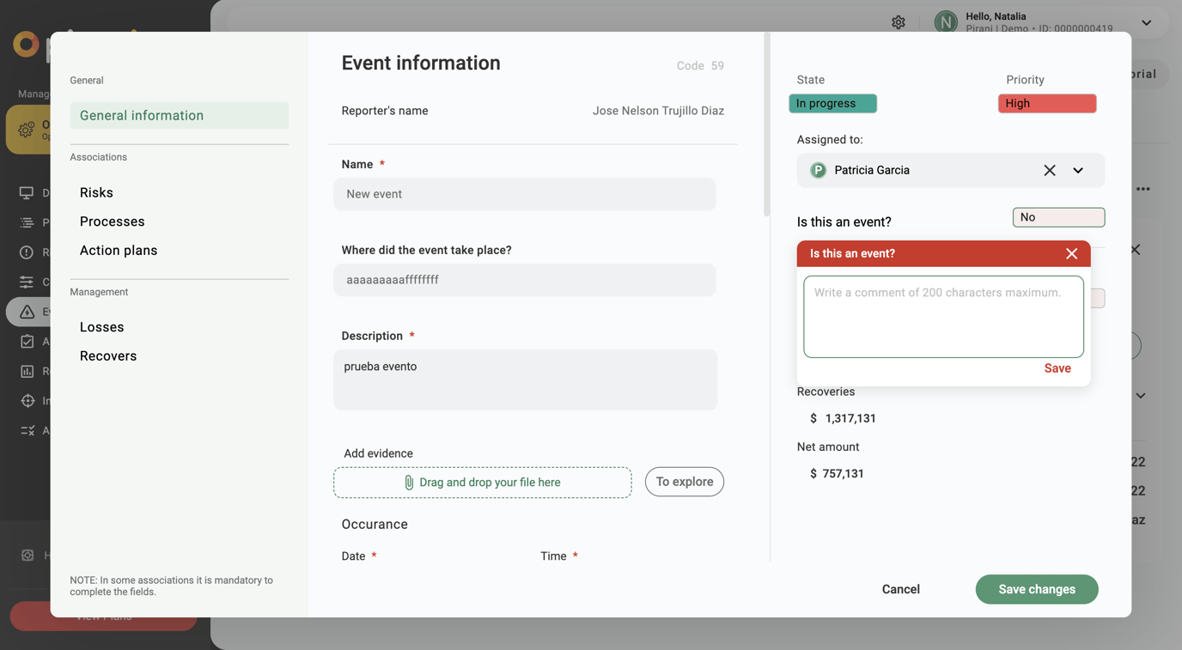Open the Dashboard monitor icon in sidebar
Screen dimensions: 1182x650
pos(27,192)
